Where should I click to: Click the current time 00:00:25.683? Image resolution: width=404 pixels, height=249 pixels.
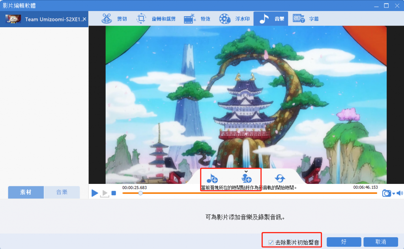tap(135, 187)
